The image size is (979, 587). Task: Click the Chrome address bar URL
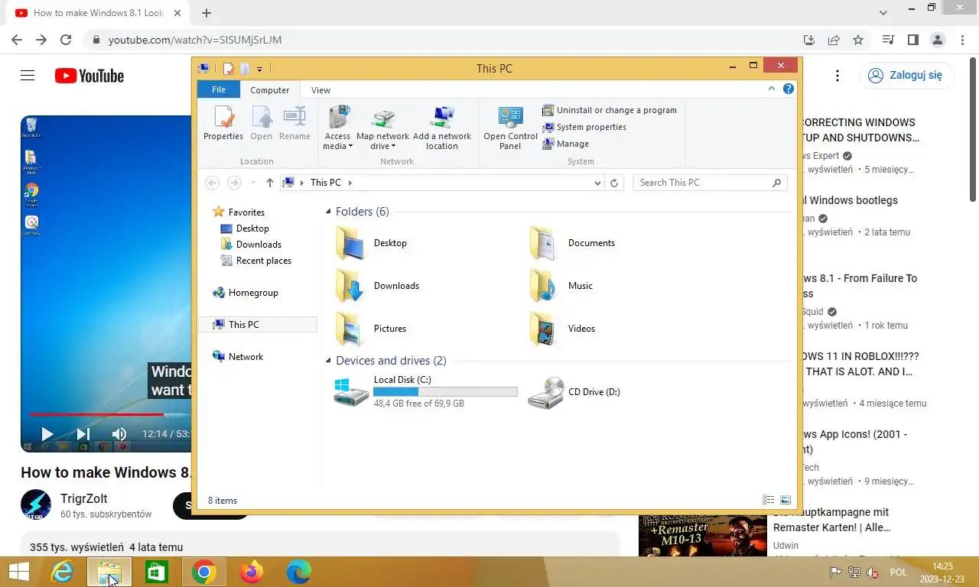coord(195,40)
